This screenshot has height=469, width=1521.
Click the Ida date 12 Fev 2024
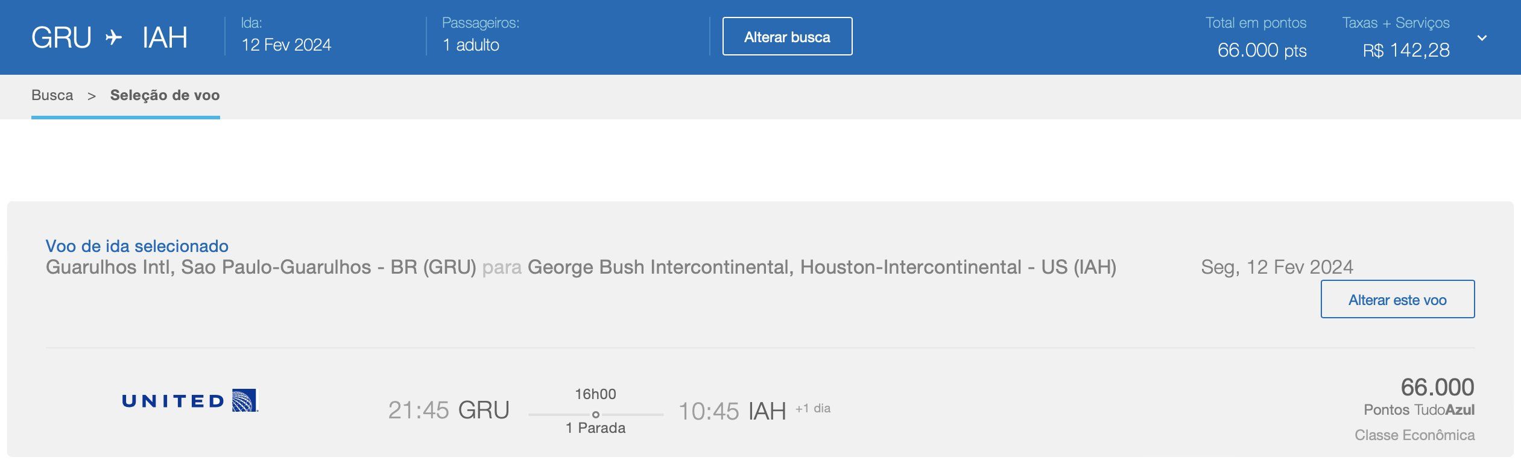(x=286, y=45)
